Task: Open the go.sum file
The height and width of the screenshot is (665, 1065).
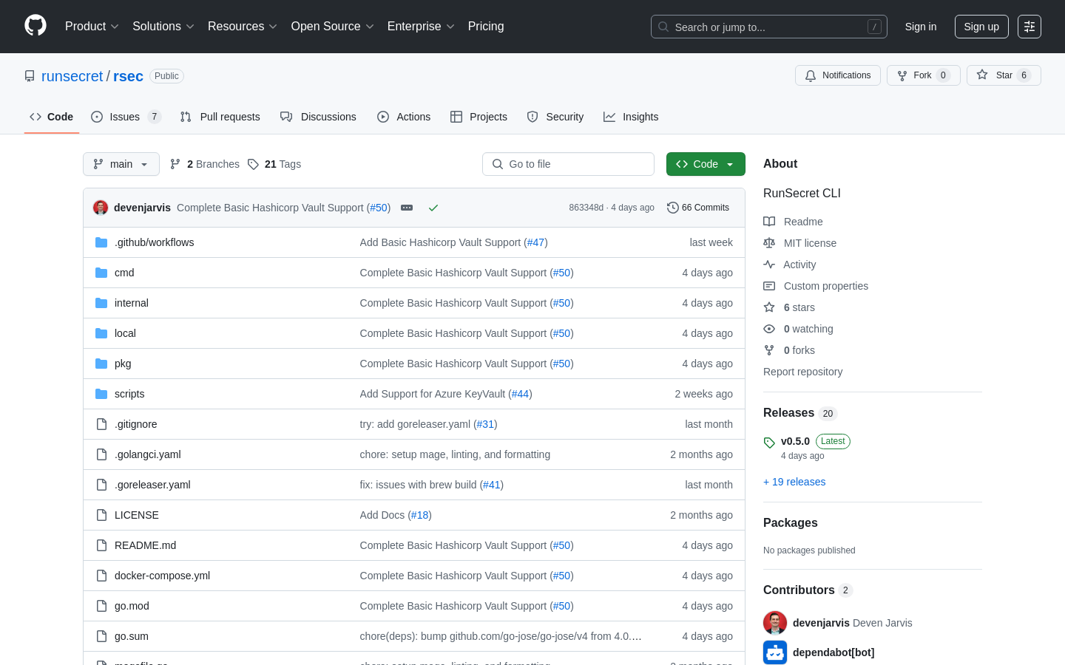Action: [x=132, y=636]
